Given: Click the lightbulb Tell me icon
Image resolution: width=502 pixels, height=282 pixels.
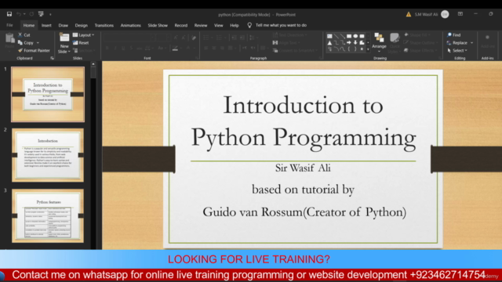Looking at the screenshot, I should (x=249, y=25).
